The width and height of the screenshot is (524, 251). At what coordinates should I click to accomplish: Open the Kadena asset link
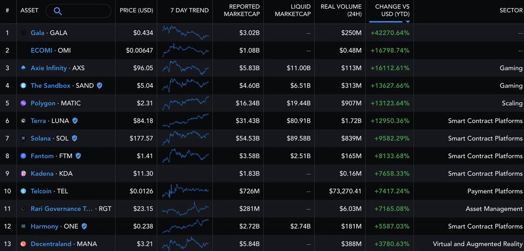point(42,173)
